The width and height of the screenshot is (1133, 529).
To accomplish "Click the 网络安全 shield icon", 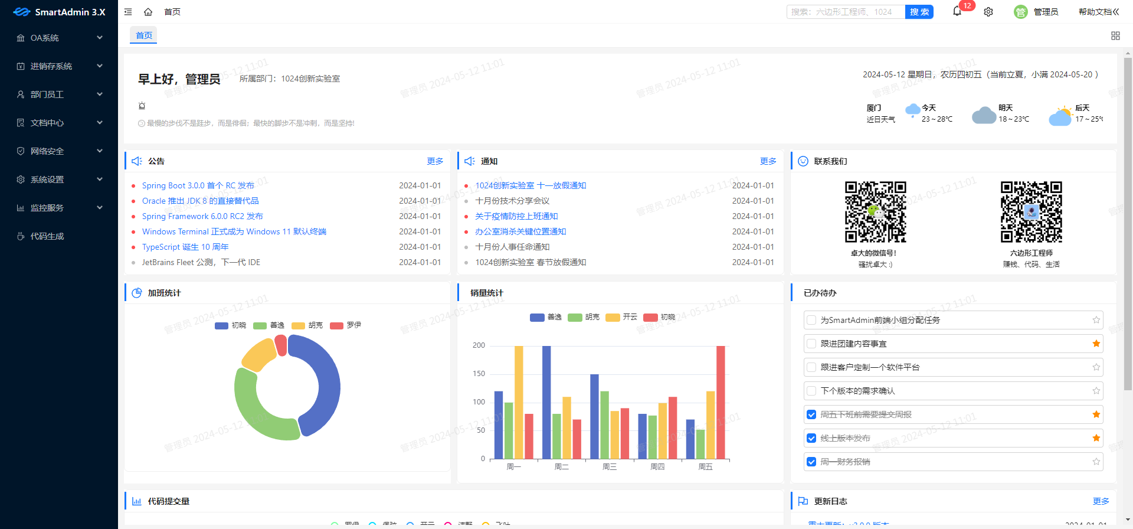I will tap(21, 151).
